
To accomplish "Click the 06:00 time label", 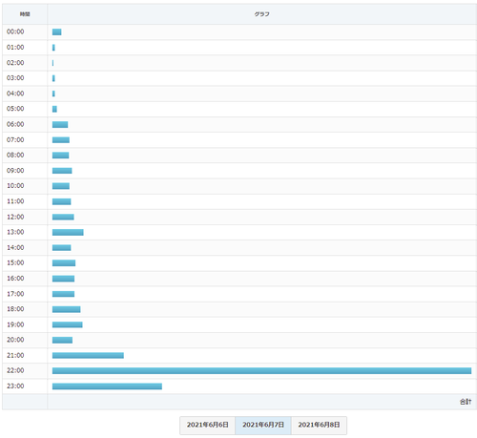I will [15, 124].
